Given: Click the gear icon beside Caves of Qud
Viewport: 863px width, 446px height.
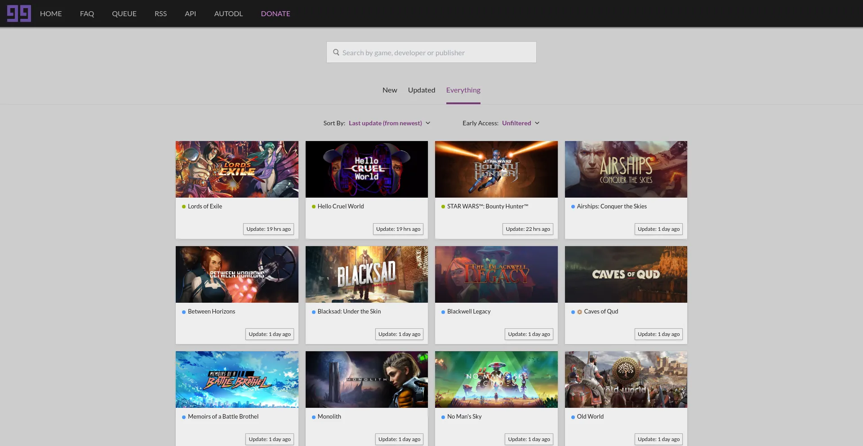Looking at the screenshot, I should pyautogui.click(x=579, y=312).
